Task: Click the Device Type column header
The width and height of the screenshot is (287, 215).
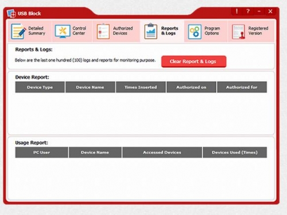Action: click(x=40, y=87)
